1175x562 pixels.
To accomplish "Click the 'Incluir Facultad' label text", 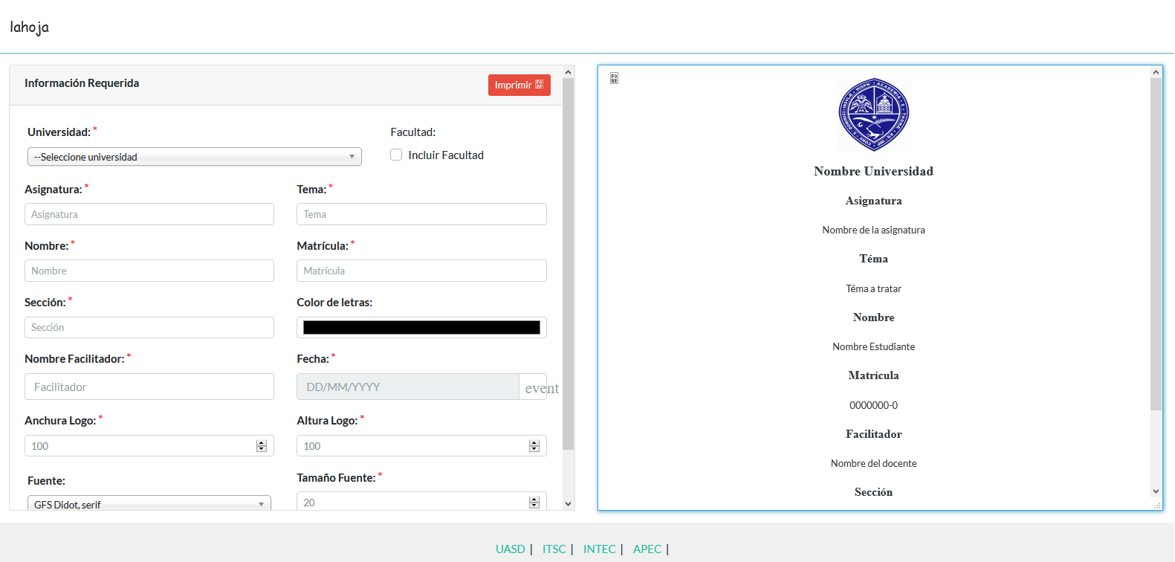I will pyautogui.click(x=446, y=155).
